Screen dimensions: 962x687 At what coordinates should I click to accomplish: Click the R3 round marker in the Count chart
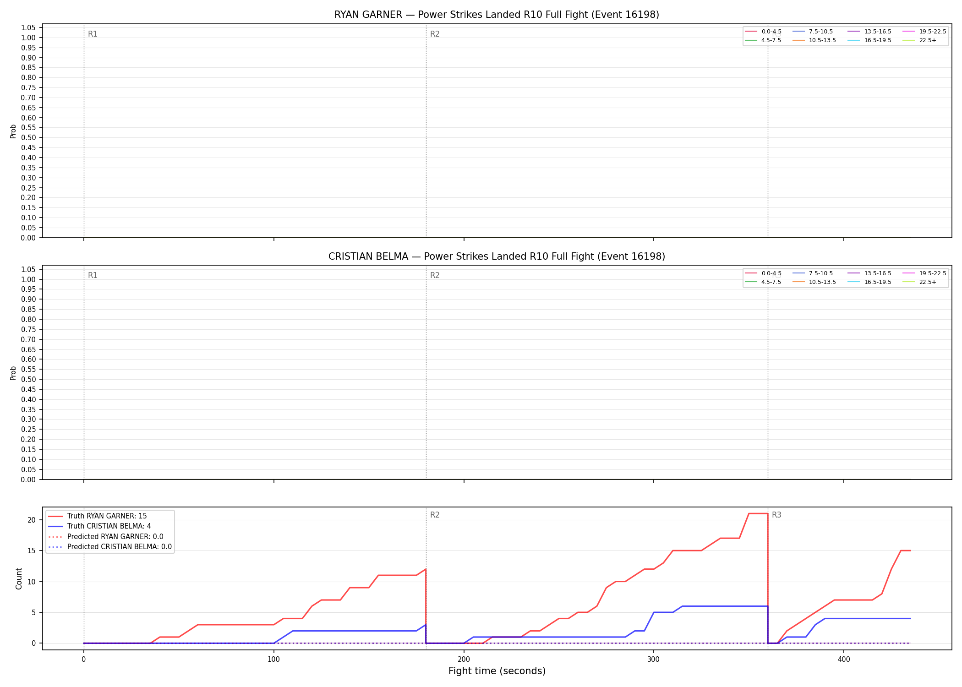(776, 515)
